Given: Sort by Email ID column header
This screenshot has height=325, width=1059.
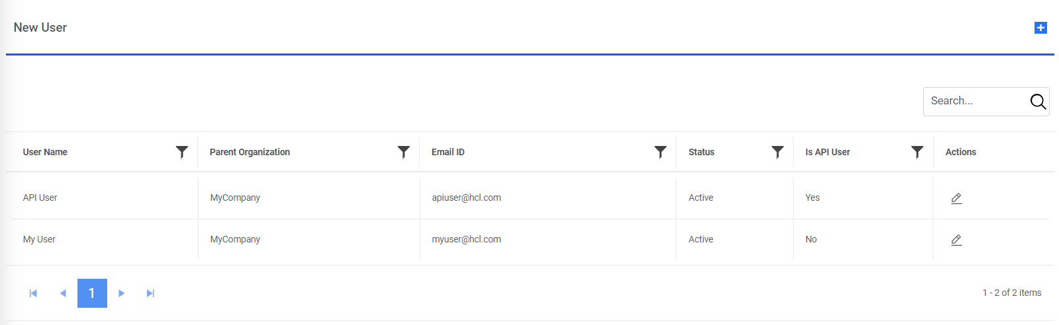Looking at the screenshot, I should 448,152.
